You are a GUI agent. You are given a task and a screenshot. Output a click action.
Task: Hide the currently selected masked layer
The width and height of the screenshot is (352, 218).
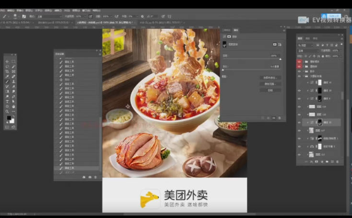point(299,122)
